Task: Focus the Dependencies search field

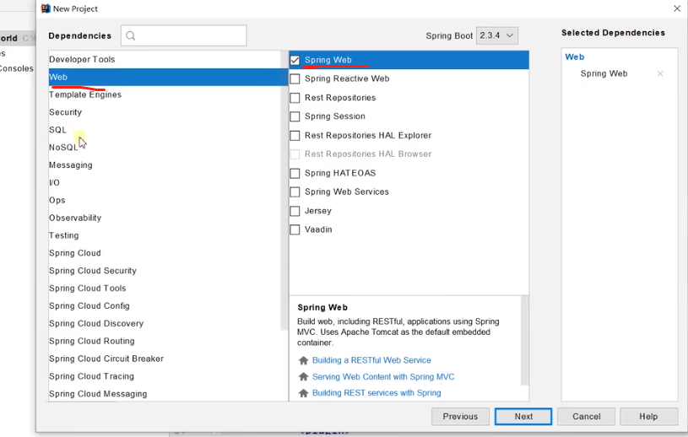Action: tap(184, 35)
